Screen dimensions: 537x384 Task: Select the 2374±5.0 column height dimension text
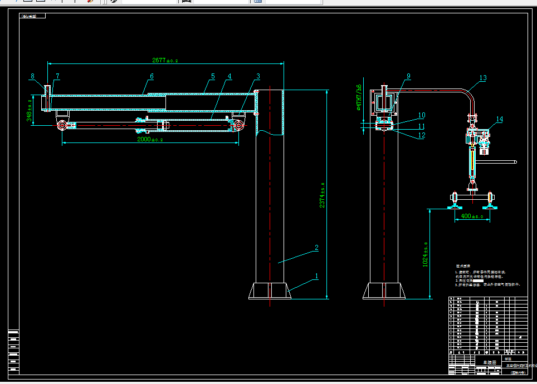(323, 195)
